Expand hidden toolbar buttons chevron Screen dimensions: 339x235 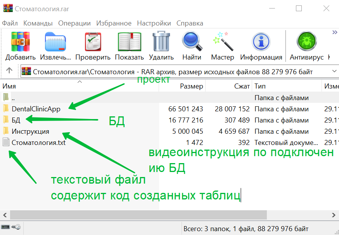point(334,33)
